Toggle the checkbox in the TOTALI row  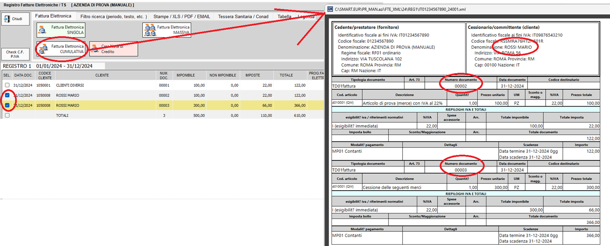coord(7,115)
